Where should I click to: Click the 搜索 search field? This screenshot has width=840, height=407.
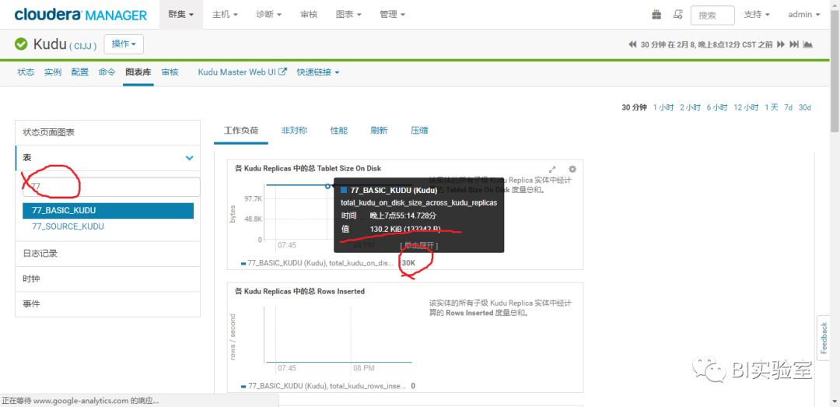712,15
